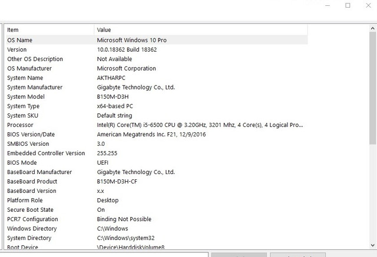This screenshot has width=377, height=257.
Task: Select the Windows Directory row label
Action: (x=32, y=229)
